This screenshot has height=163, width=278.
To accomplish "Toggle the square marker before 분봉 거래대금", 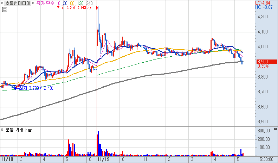I will (2, 130).
